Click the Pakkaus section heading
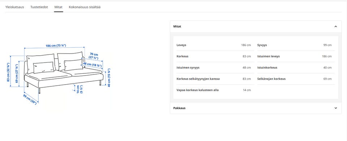The width and height of the screenshot is (347, 141). click(x=179, y=108)
